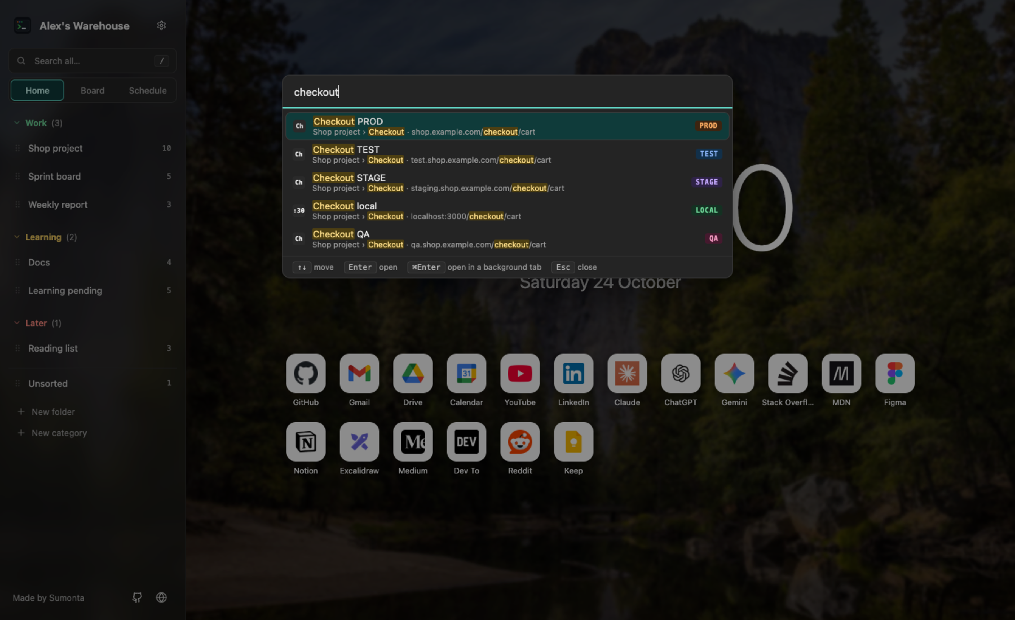The height and width of the screenshot is (620, 1015).
Task: Click New folder in the sidebar
Action: click(x=46, y=411)
